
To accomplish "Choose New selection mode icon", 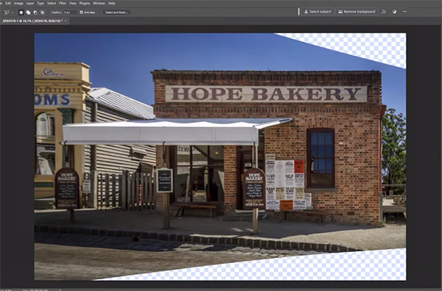I will 21,12.
